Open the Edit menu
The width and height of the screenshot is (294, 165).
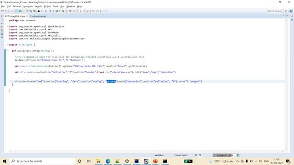point(9,6)
